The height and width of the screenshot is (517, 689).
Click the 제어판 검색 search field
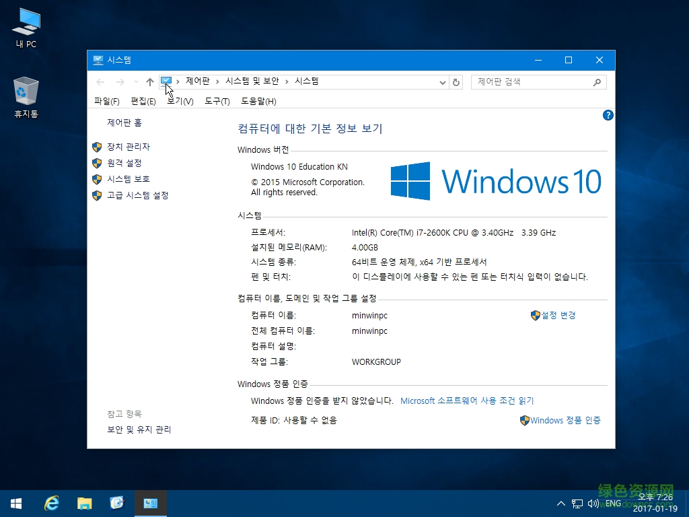pos(532,81)
